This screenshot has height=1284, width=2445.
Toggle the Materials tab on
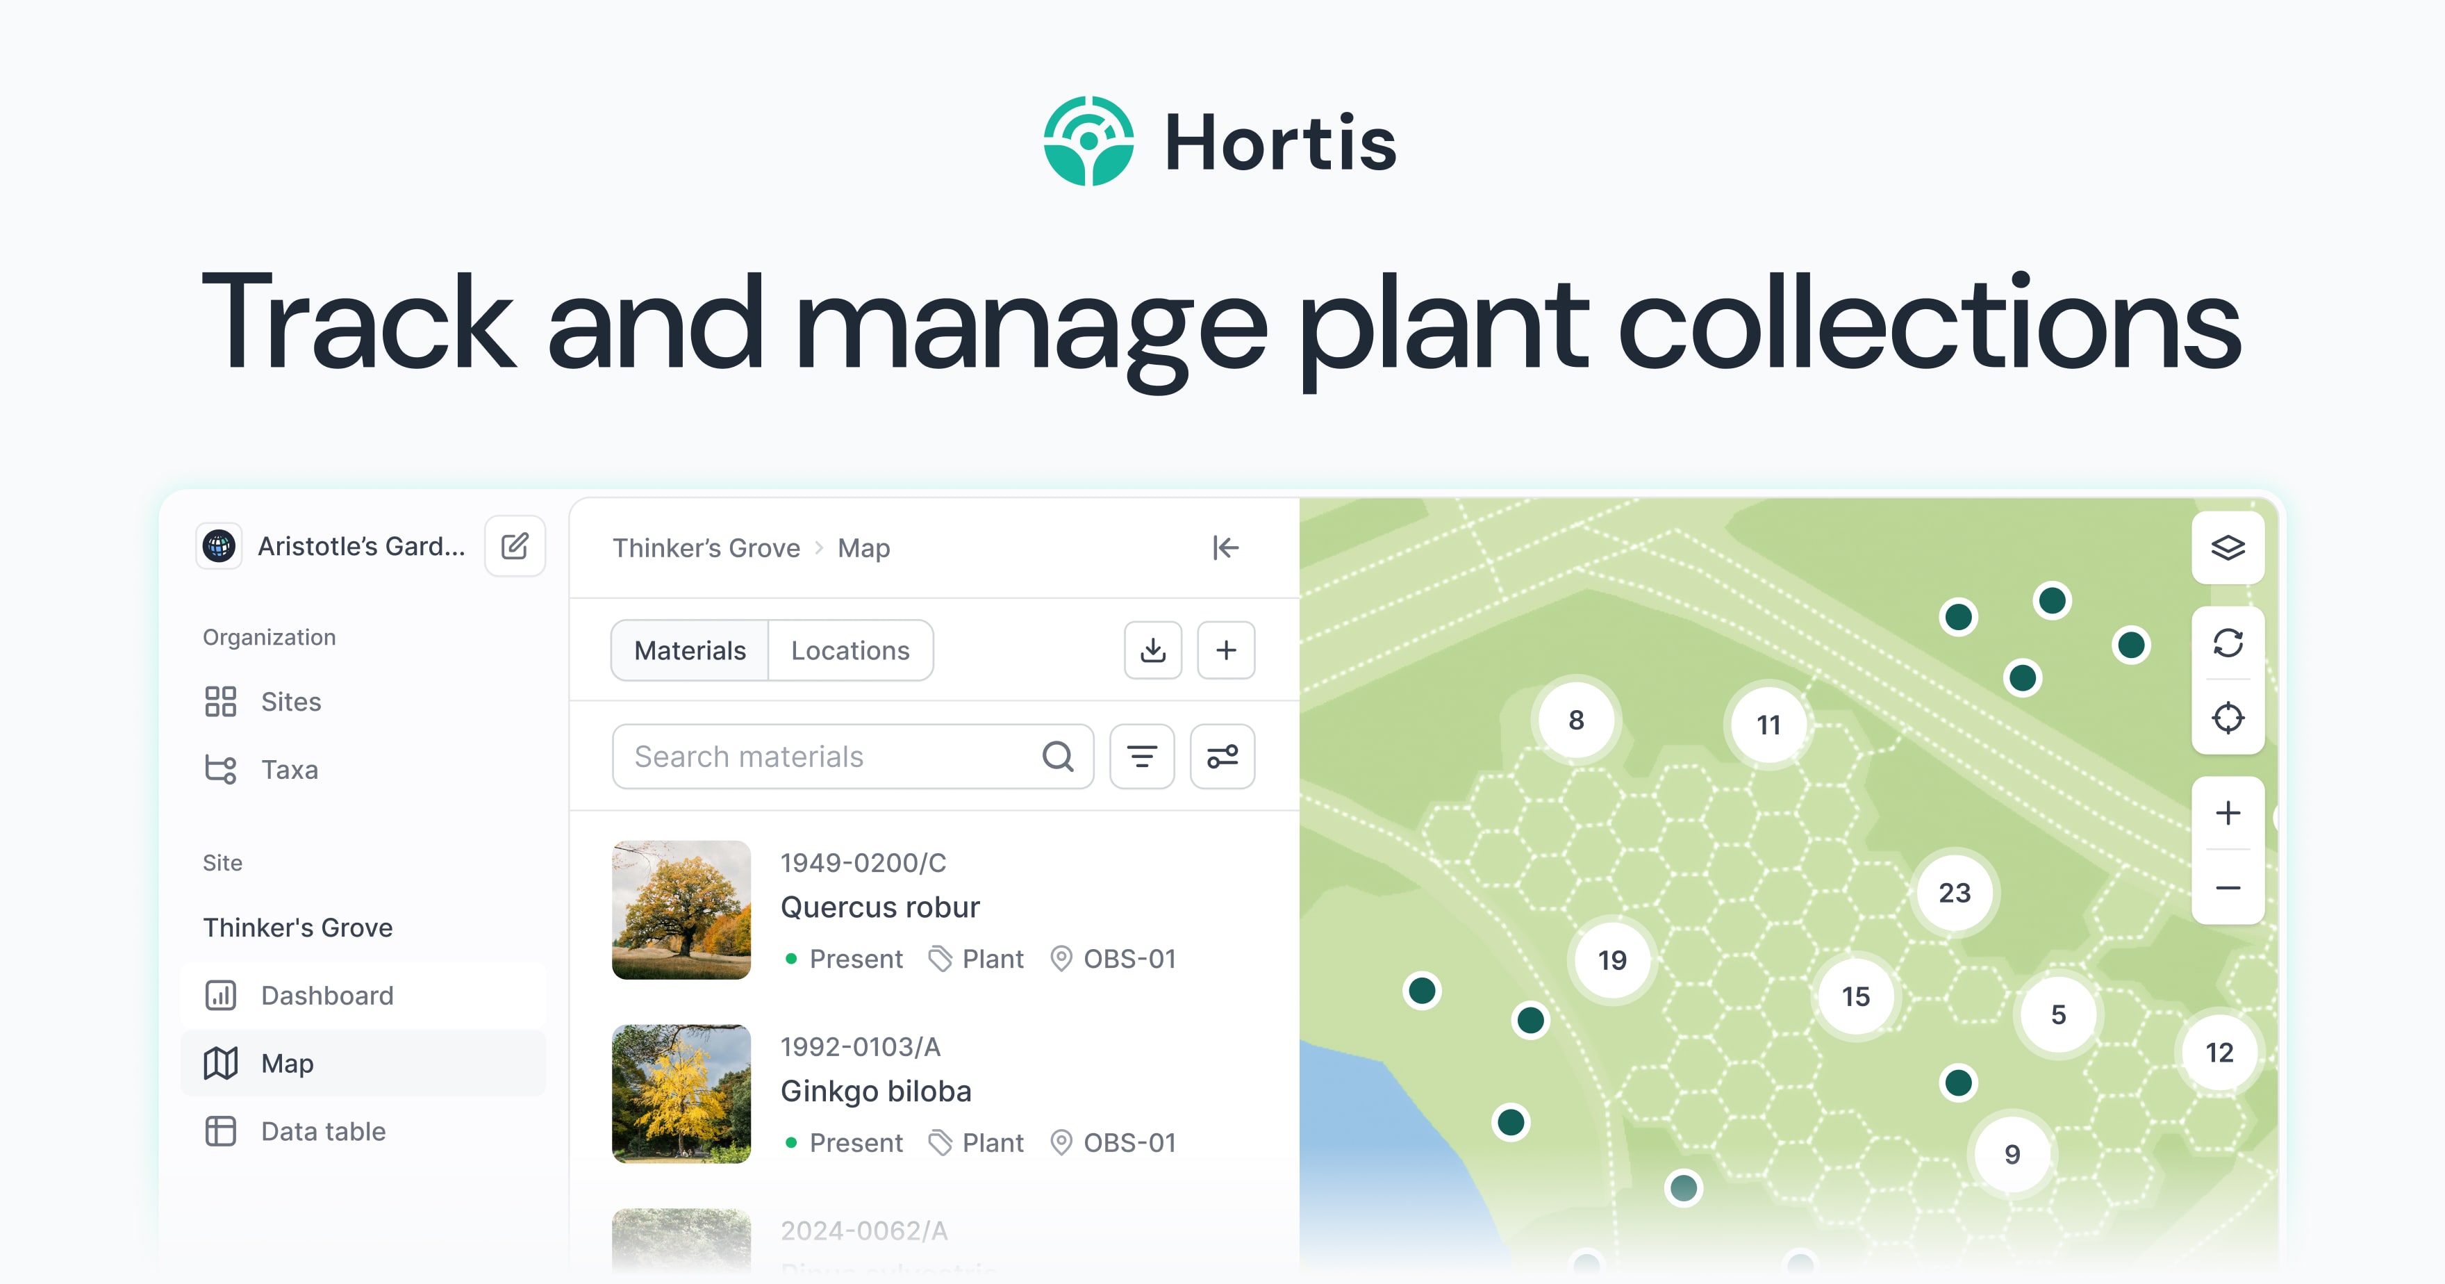[690, 650]
